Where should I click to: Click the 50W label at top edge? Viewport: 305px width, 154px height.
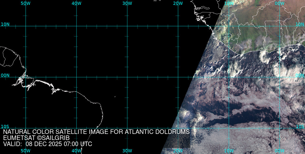tap(26, 3)
